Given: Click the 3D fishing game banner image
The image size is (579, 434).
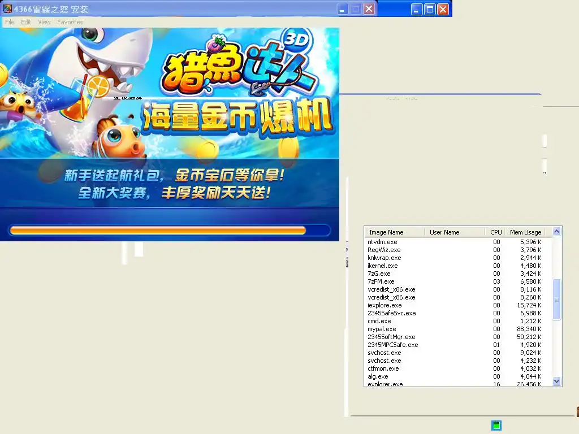Looking at the screenshot, I should 170,93.
